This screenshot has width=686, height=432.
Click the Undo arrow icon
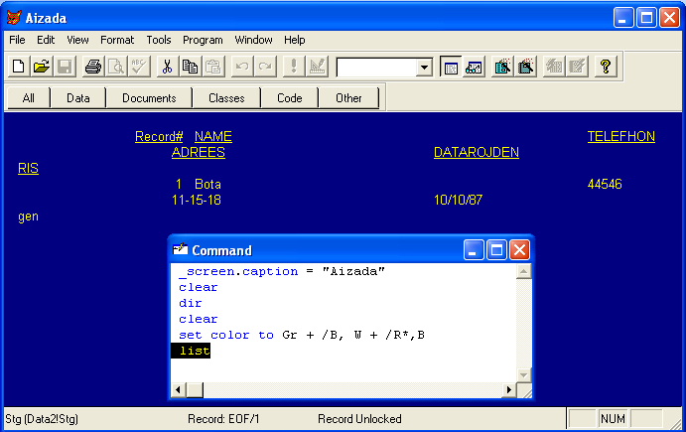(242, 67)
